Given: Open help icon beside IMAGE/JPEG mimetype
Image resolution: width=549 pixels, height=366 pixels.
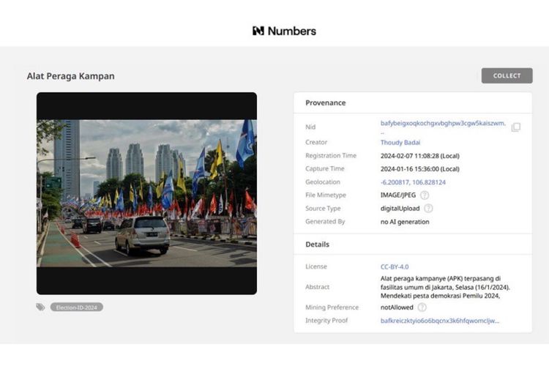Looking at the screenshot, I should pyautogui.click(x=425, y=195).
